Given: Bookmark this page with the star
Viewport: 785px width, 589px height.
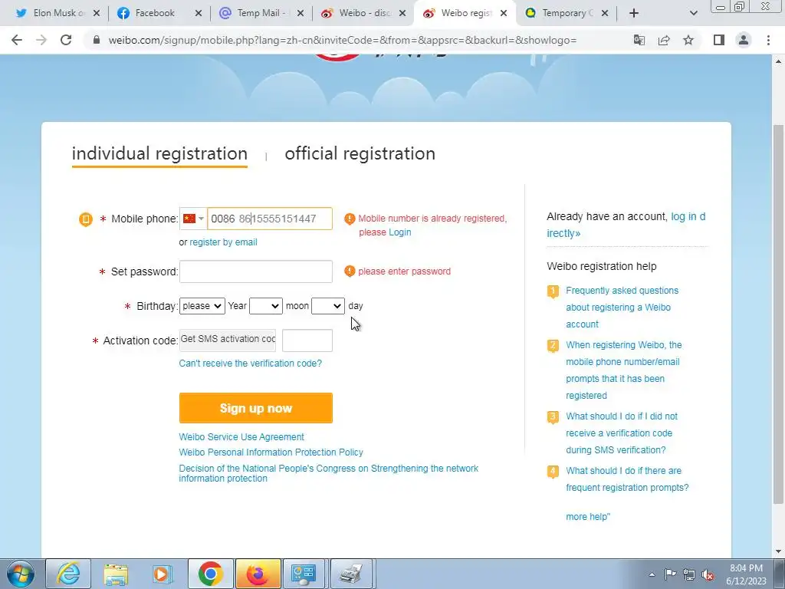Looking at the screenshot, I should pos(688,40).
